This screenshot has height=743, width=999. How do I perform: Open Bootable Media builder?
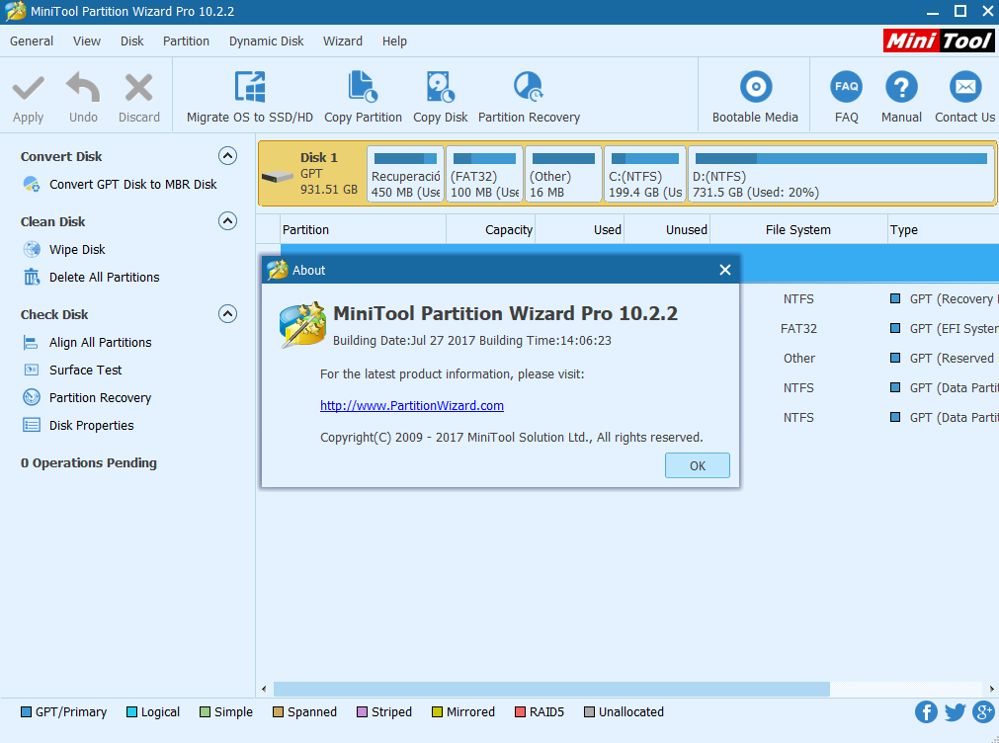755,98
